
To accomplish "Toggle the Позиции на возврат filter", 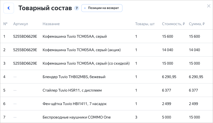I will [x=102, y=8].
